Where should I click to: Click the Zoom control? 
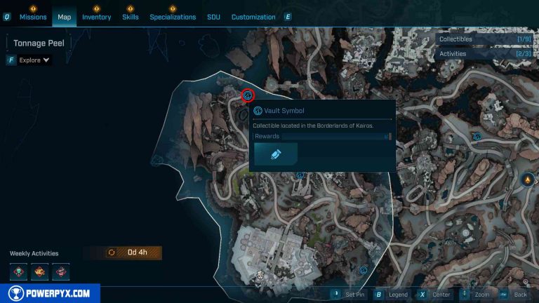482,295
